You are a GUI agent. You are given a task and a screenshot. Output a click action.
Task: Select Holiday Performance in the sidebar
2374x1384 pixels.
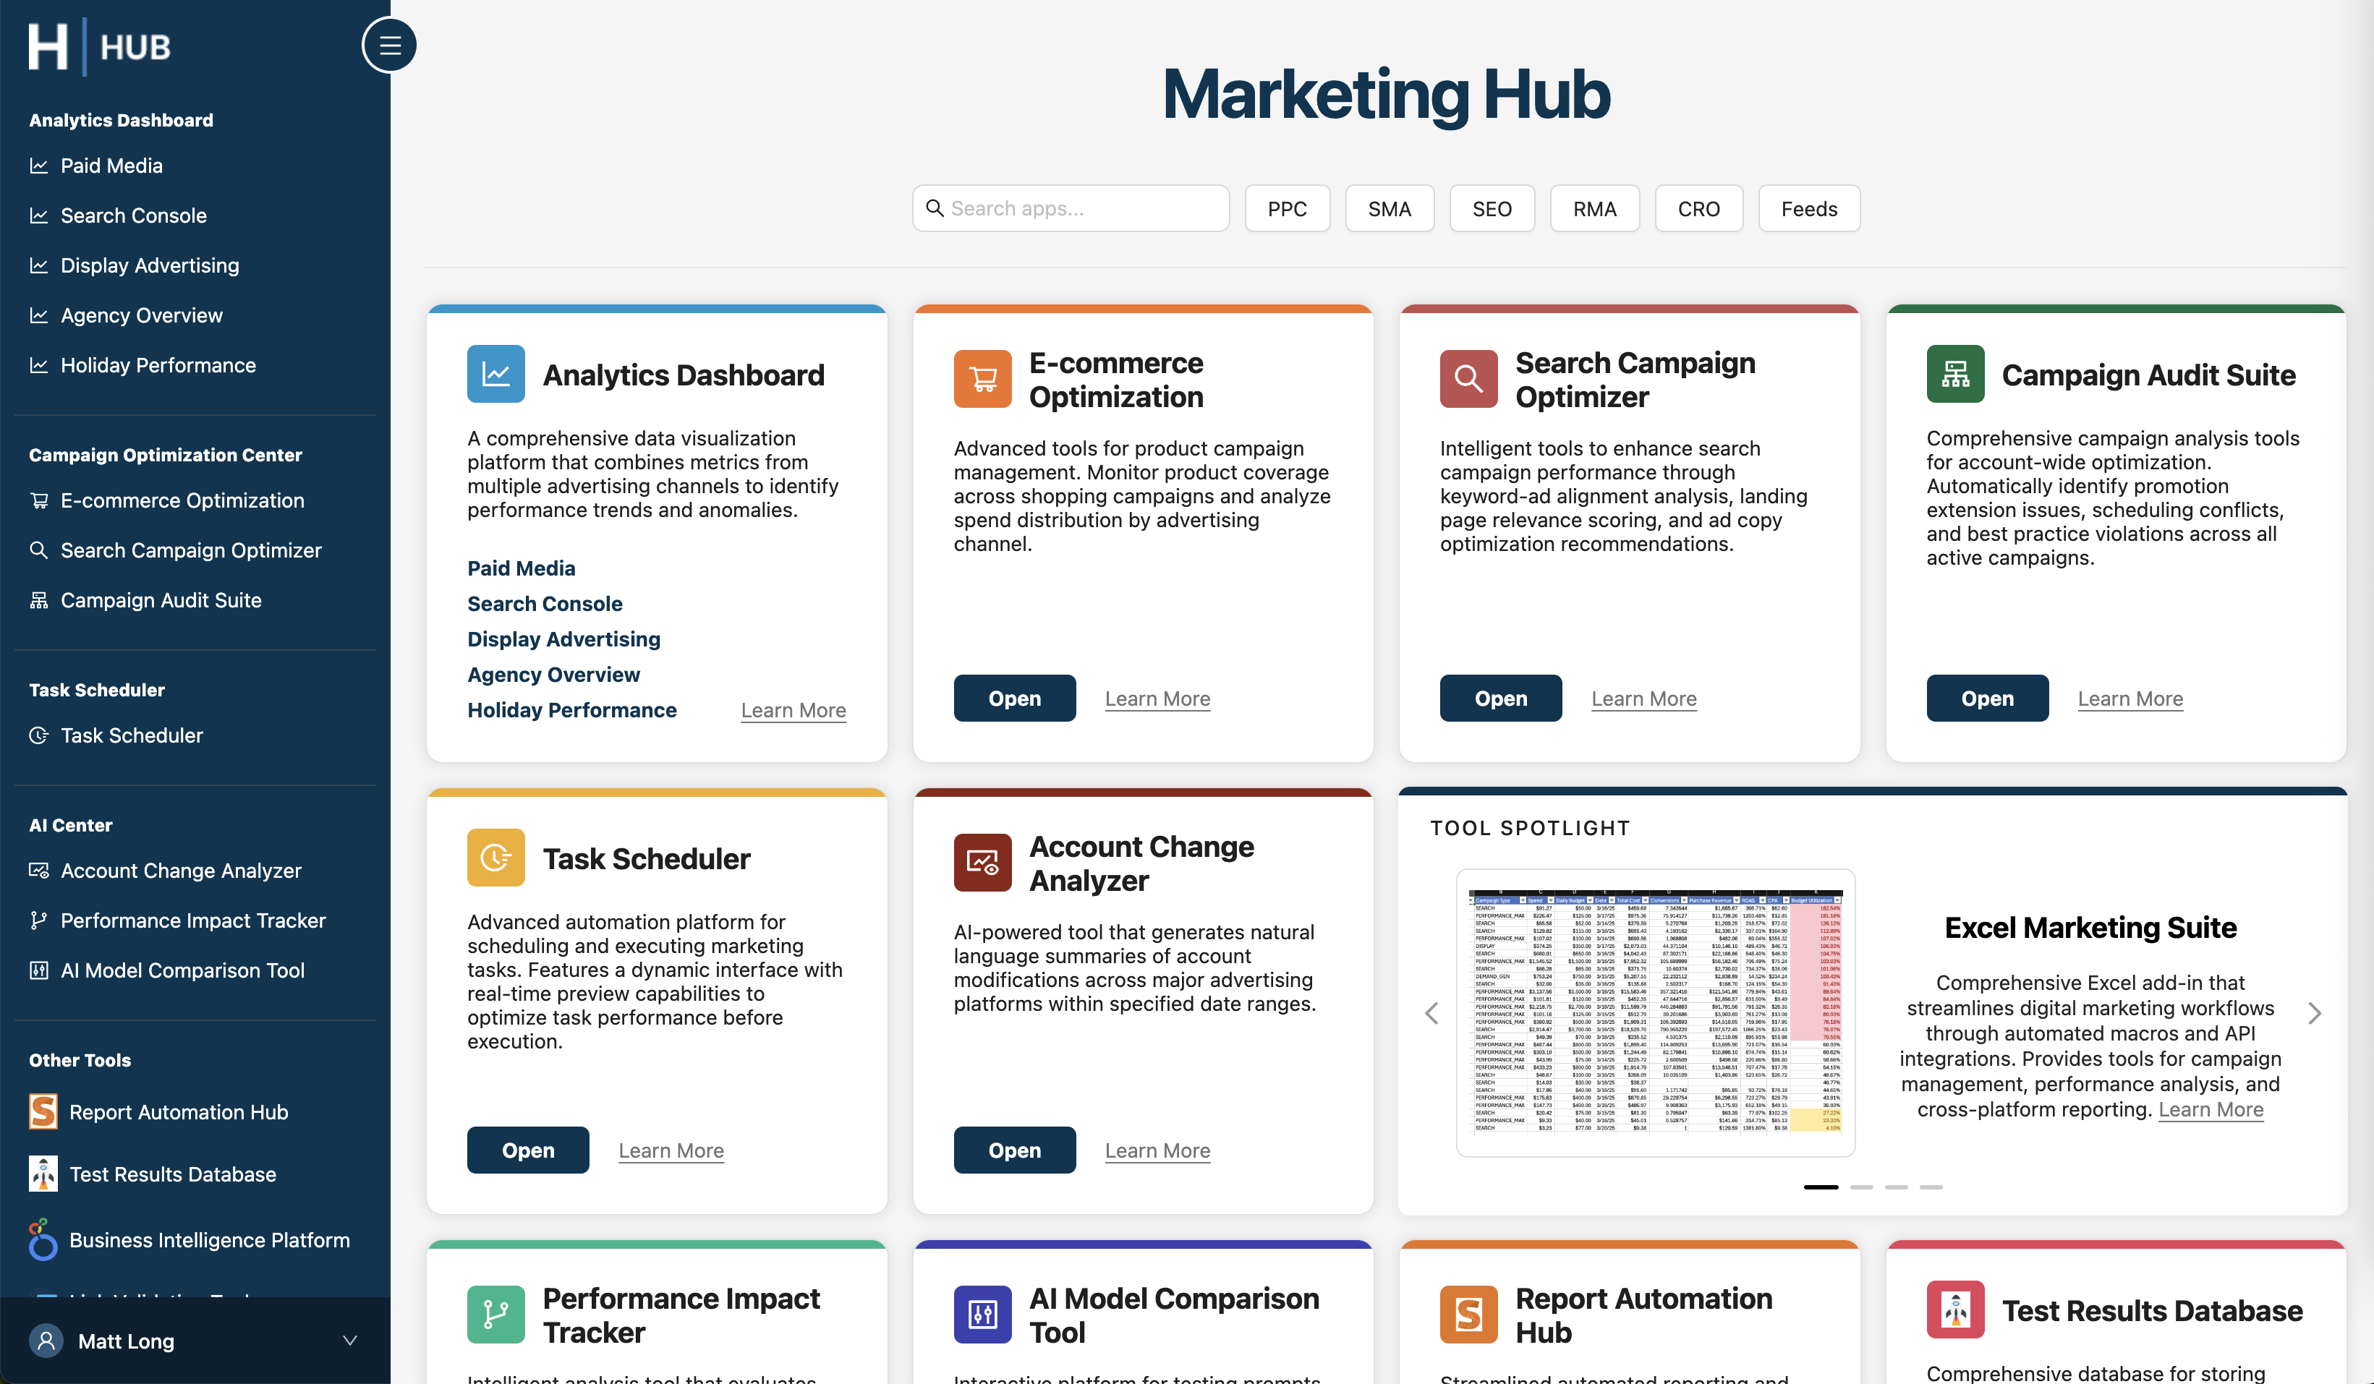click(157, 365)
